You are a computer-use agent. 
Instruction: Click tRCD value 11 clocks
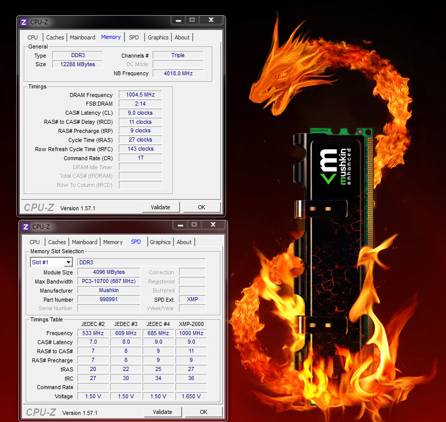140,122
